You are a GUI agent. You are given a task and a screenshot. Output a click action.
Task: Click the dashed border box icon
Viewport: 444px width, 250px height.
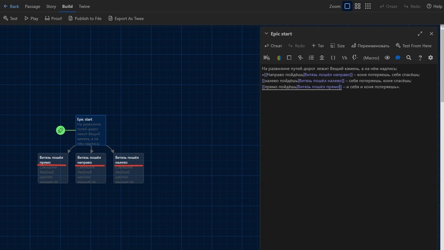(x=289, y=58)
